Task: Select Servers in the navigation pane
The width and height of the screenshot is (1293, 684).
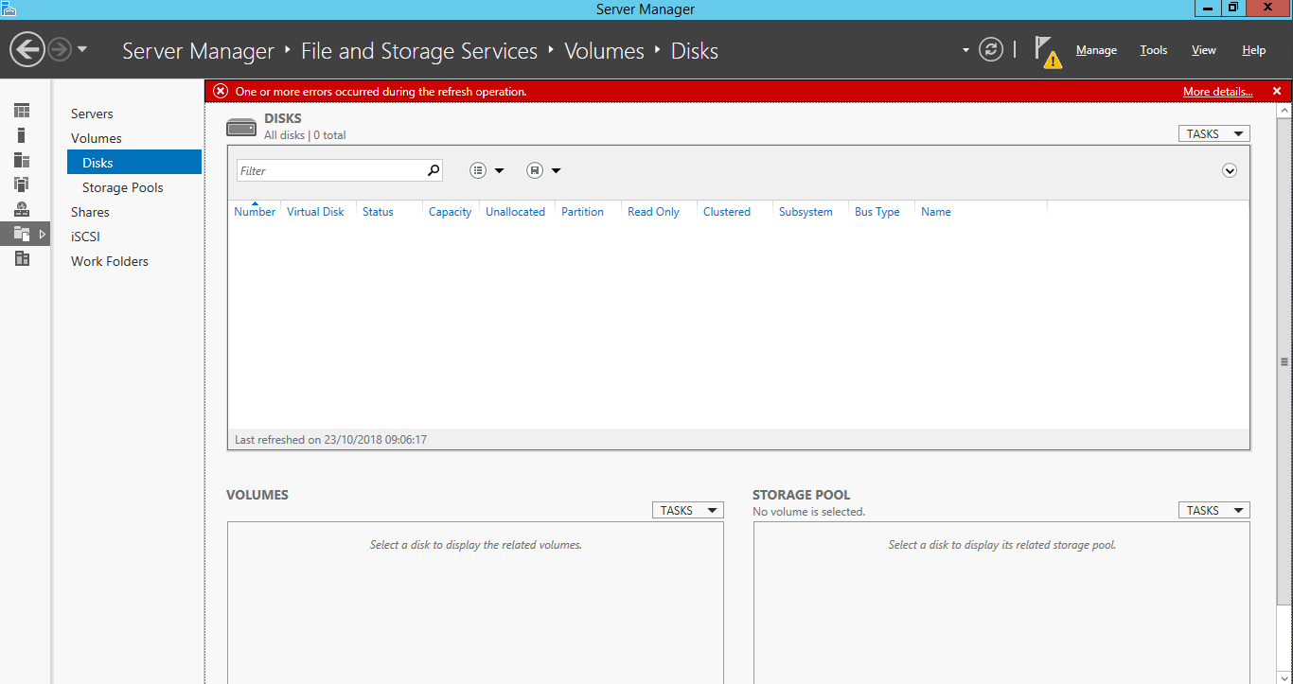Action: click(92, 114)
